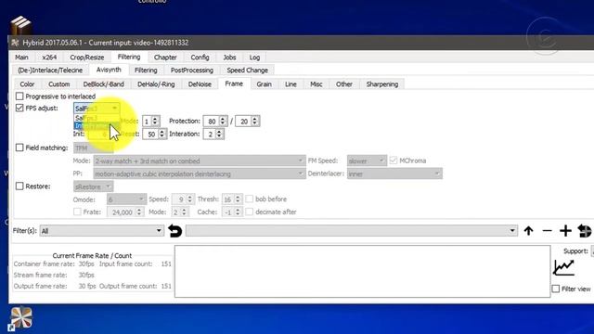Image resolution: width=594 pixels, height=334 pixels.
Task: Open the Deinterlacer inner dropdown
Action: tap(394, 173)
